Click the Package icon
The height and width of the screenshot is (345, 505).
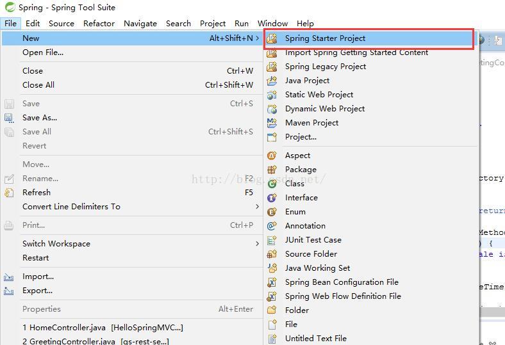coord(272,170)
